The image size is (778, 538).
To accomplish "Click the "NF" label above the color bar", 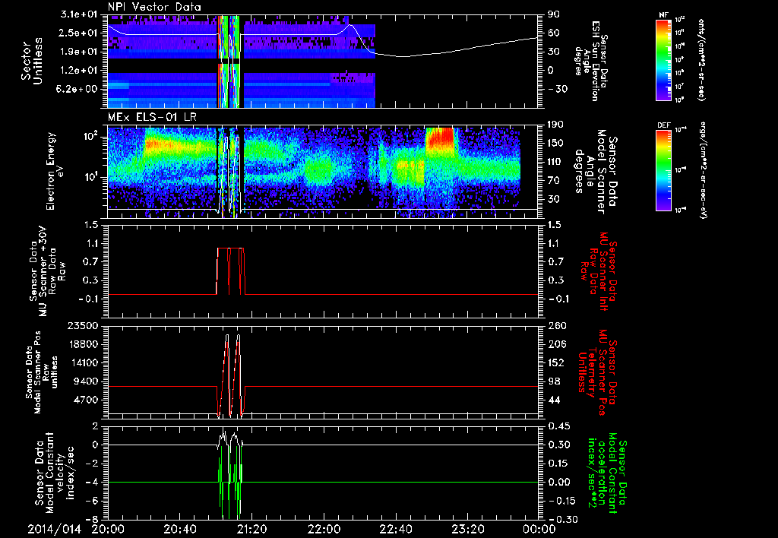I will 664,15.
